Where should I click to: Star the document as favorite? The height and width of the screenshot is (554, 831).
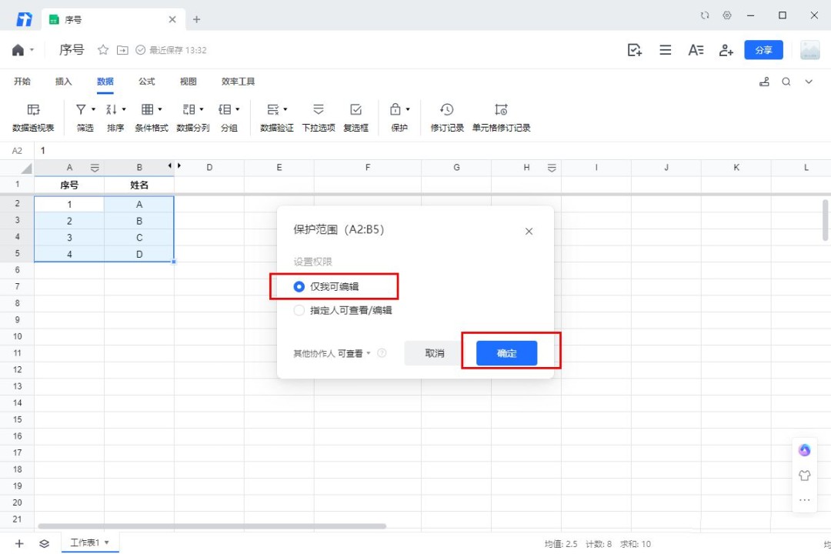[103, 50]
